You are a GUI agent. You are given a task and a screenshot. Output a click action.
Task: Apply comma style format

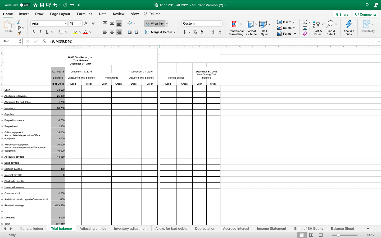point(202,32)
